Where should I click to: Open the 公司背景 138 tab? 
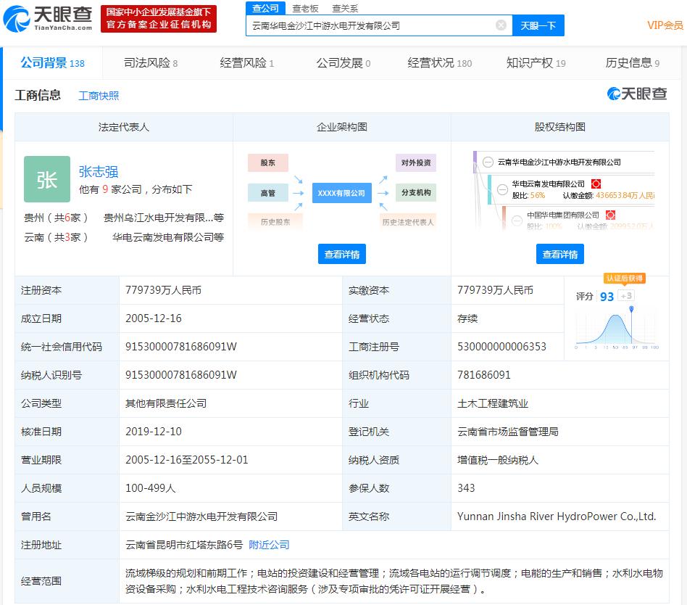tap(53, 63)
